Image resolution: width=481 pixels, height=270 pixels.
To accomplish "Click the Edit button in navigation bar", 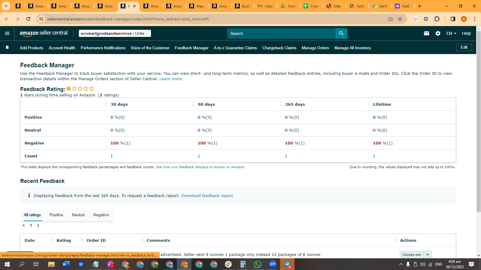I will click(464, 47).
